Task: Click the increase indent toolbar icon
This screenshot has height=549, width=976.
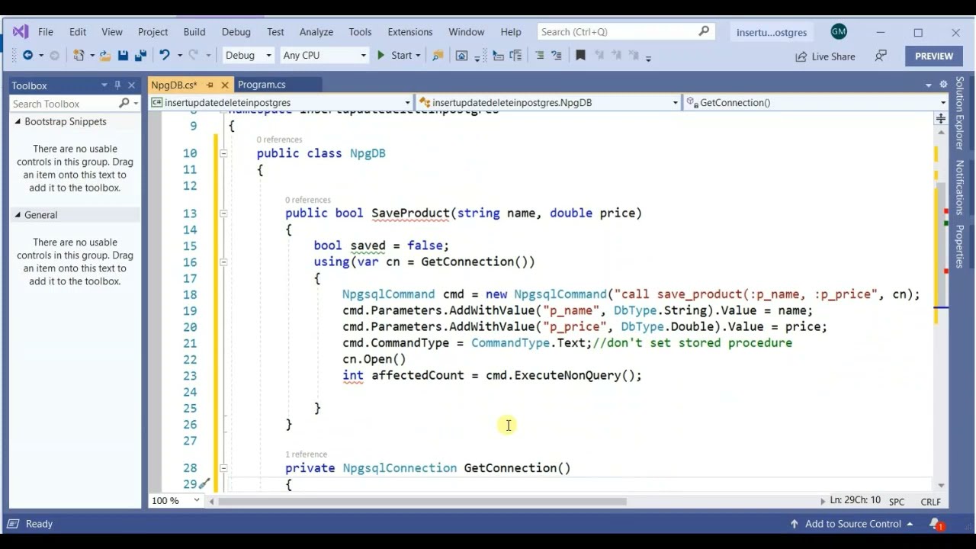Action: [x=515, y=55]
